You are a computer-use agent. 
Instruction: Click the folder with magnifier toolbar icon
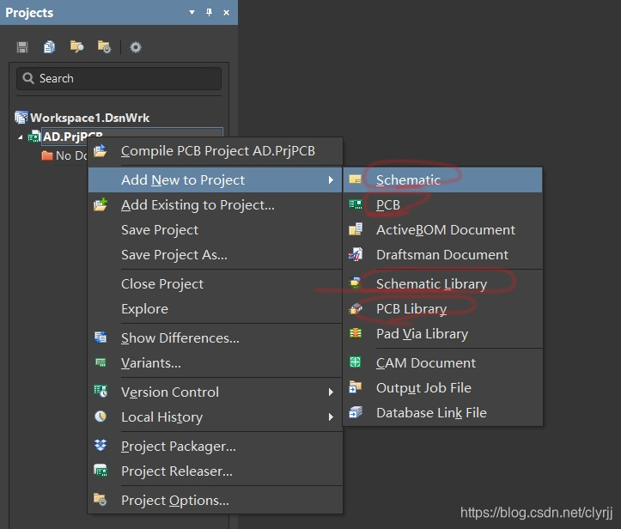77,47
